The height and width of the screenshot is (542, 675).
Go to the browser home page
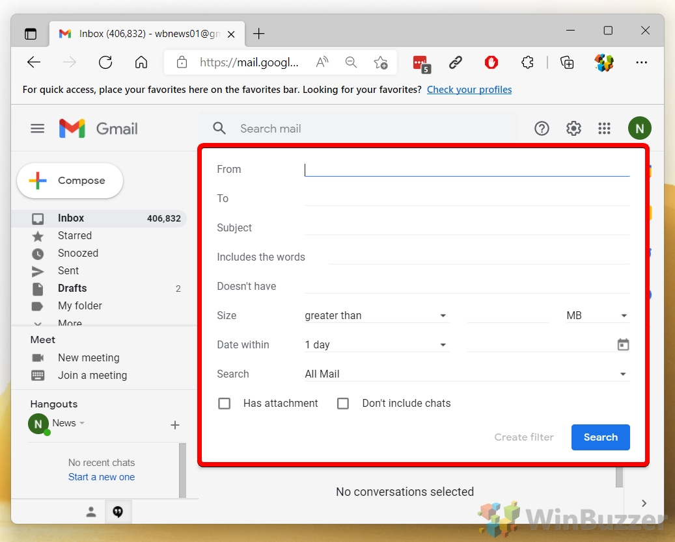141,62
